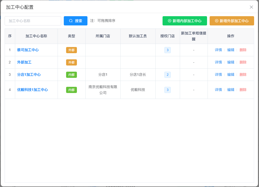
Task: Click 详情 for 优毅科技1加工中心
Action: click(218, 90)
